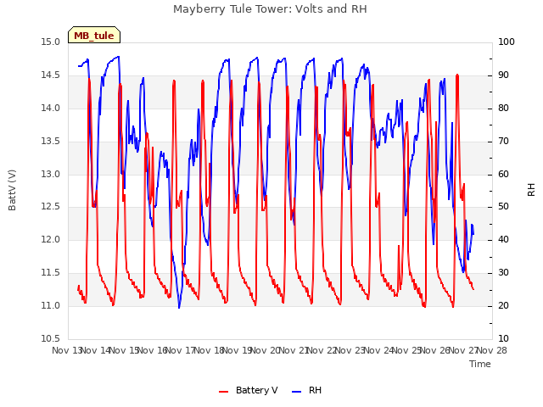
Task: Click the 15.0 left axis value
Action: point(50,42)
